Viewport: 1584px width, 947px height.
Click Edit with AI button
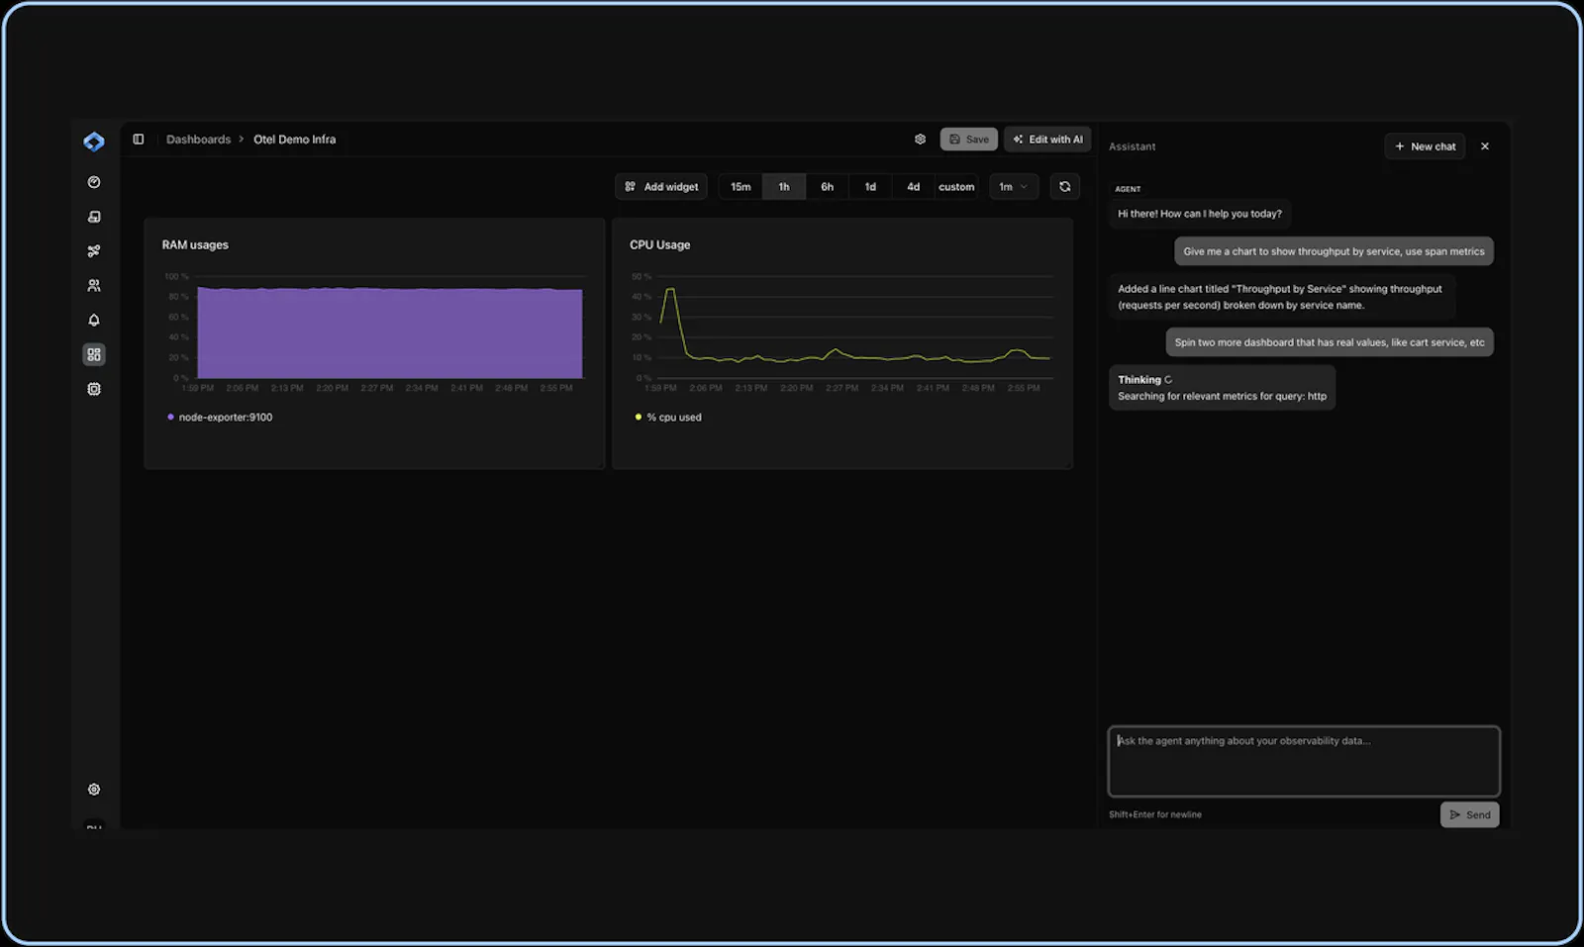[x=1047, y=140]
